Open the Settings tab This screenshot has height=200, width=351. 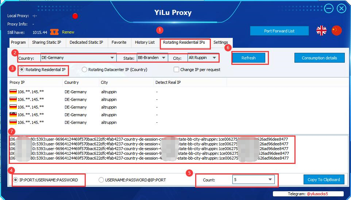(221, 43)
